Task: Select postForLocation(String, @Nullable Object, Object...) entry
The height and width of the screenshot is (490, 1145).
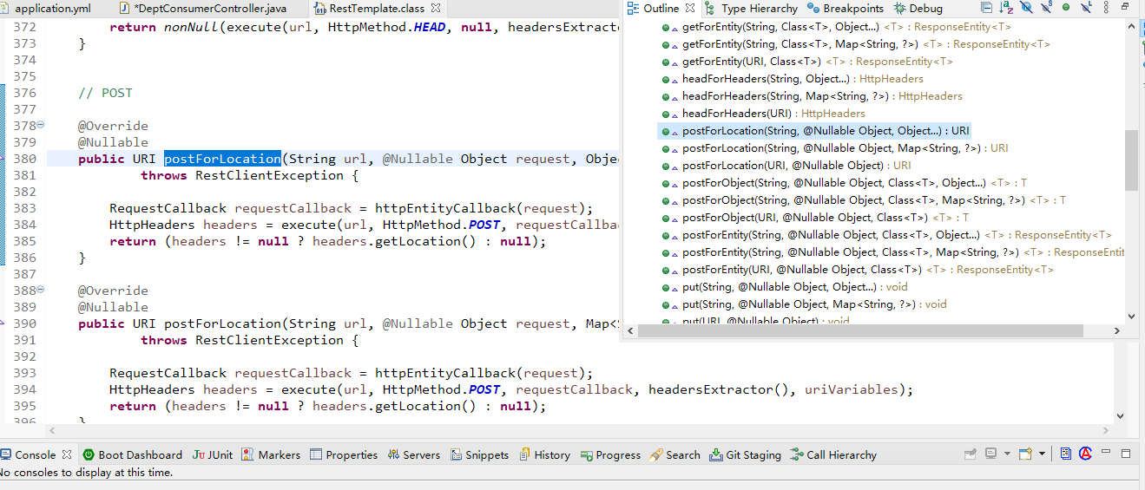Action: (x=814, y=131)
